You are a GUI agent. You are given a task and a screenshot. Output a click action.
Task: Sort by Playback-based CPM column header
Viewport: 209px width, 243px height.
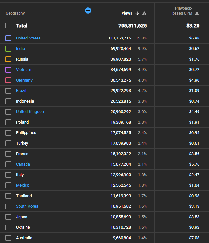pos(182,11)
